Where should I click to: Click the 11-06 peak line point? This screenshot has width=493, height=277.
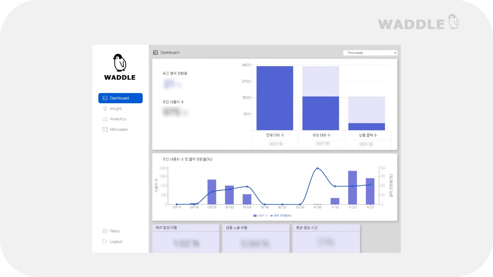click(317, 169)
